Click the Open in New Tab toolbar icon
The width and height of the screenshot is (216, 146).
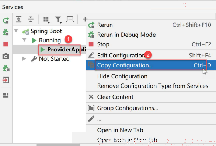(x=70, y=19)
